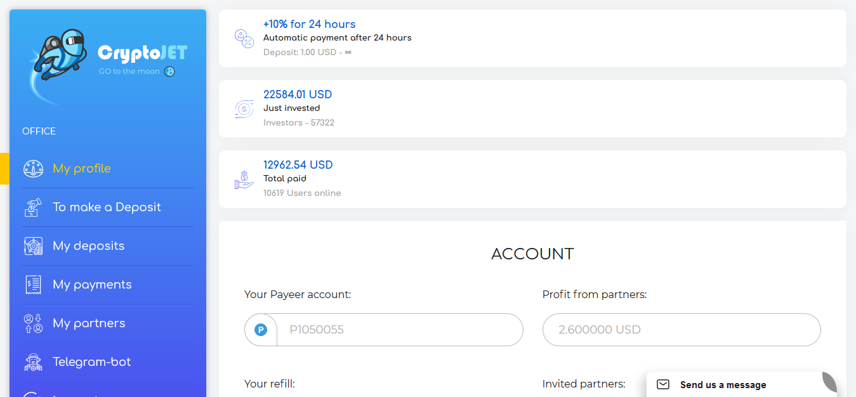Click the To make a Deposit icon
The width and height of the screenshot is (856, 397).
tap(33, 207)
